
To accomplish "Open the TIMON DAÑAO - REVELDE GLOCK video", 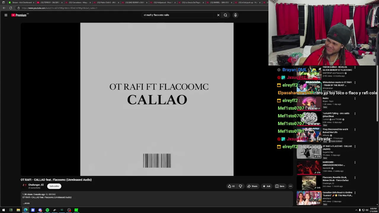I will (x=337, y=69).
